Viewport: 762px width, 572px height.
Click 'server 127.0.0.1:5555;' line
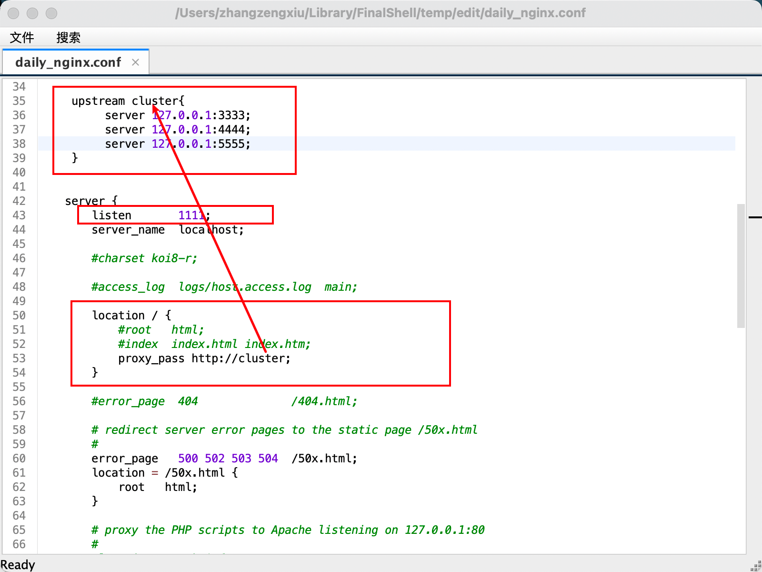coord(178,143)
